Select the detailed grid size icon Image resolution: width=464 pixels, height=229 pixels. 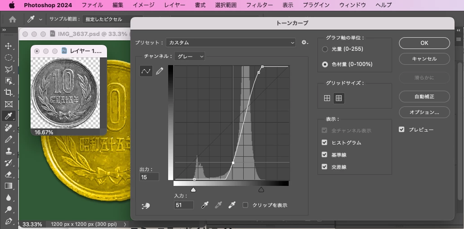[x=339, y=98]
